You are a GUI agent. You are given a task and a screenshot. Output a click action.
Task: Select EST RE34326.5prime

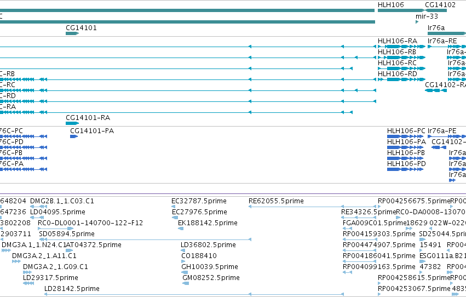359,218
